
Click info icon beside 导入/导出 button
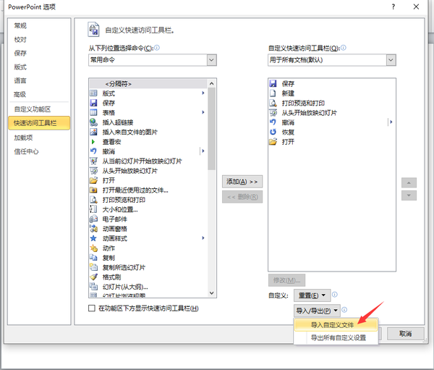344,310
